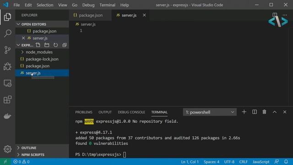Open the Edit menu
This screenshot has height=165, width=293.
click(x=28, y=5)
